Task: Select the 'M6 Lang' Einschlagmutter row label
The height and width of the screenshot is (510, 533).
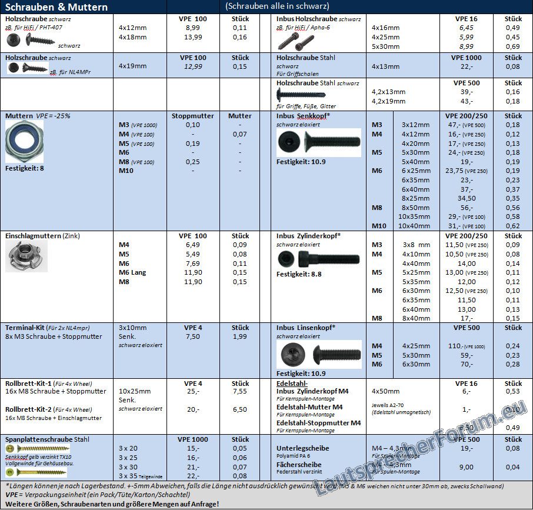Action: (x=132, y=272)
